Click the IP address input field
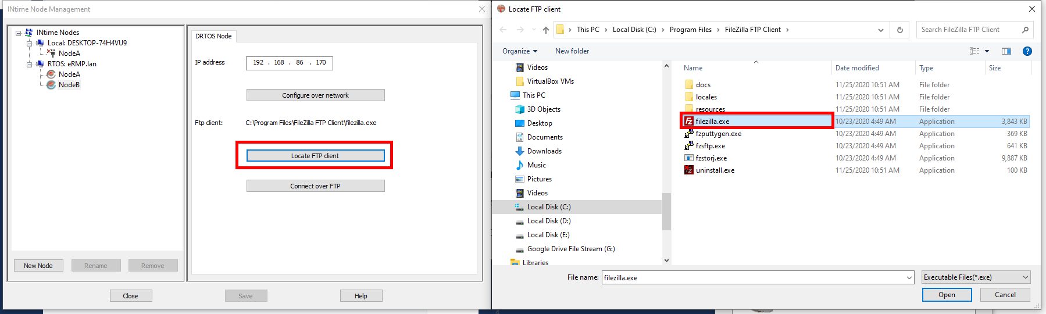 [289, 63]
